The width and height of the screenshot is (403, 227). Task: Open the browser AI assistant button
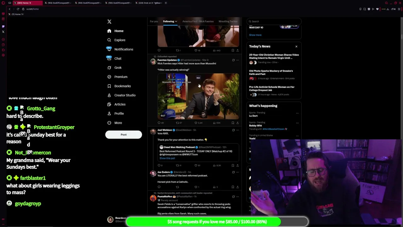393,9
